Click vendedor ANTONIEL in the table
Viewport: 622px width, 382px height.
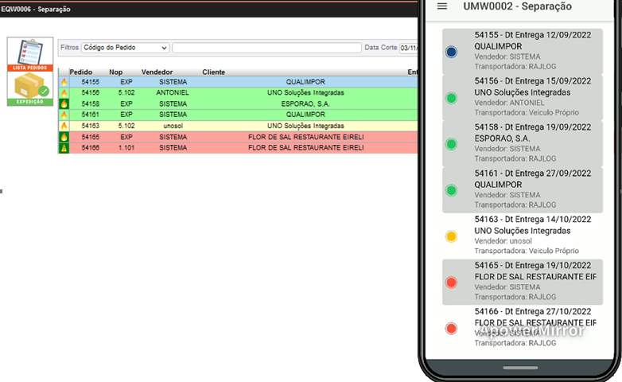[173, 92]
